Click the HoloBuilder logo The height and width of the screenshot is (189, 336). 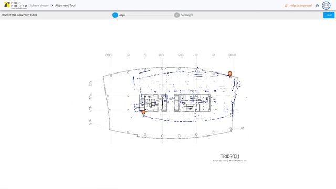tap(16, 5)
